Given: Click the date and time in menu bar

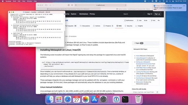Looking at the screenshot, I should 181,1.
